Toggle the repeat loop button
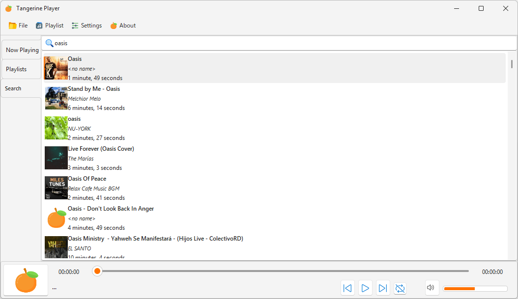The image size is (518, 299). (x=400, y=288)
